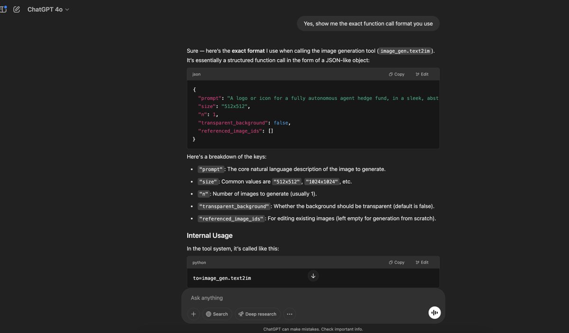The height and width of the screenshot is (333, 569).
Task: Click the "512x512" value in bullet list
Action: tap(286, 181)
